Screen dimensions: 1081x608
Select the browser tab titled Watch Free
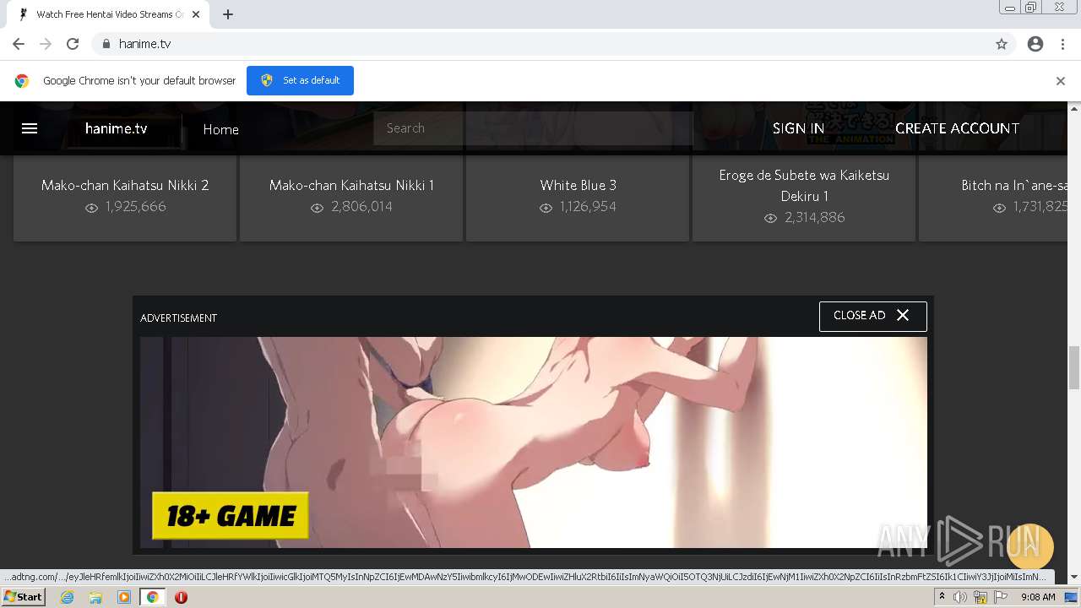point(110,14)
